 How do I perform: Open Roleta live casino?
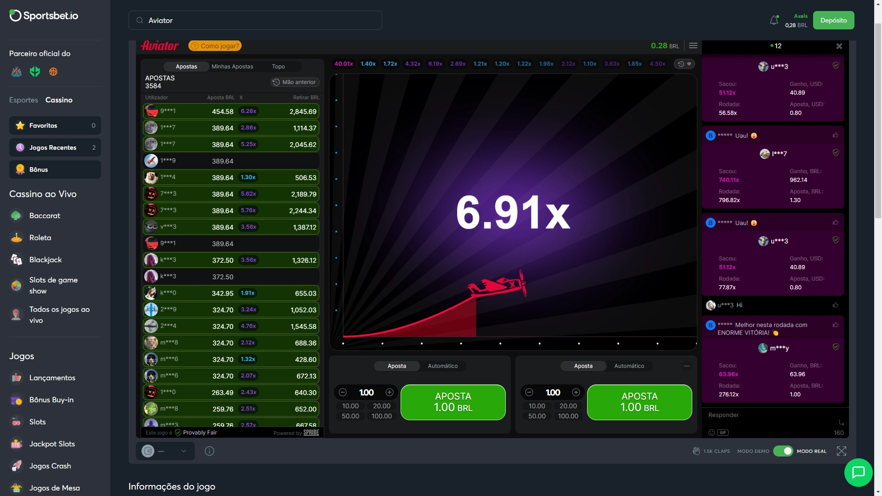click(x=40, y=237)
